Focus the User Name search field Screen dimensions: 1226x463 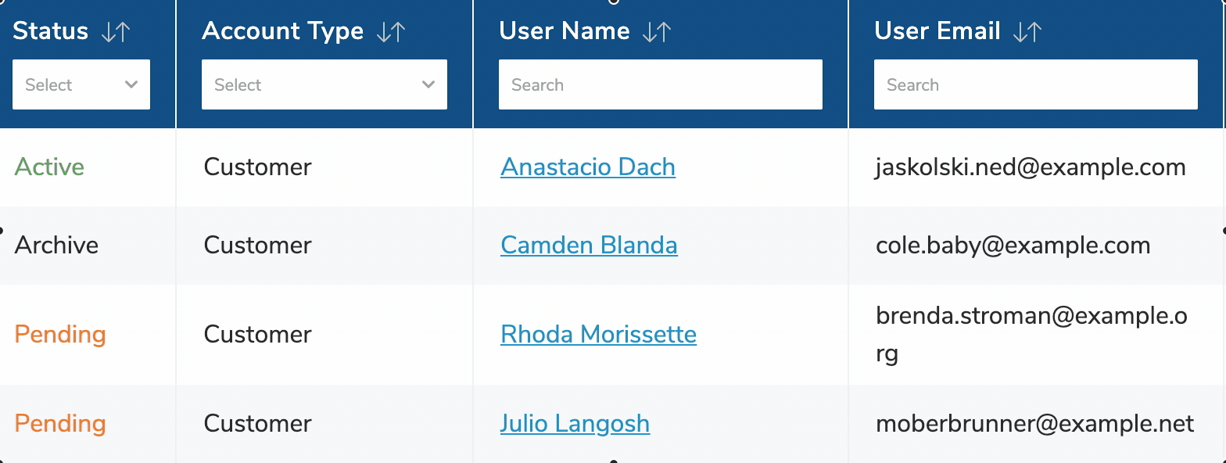pos(661,84)
